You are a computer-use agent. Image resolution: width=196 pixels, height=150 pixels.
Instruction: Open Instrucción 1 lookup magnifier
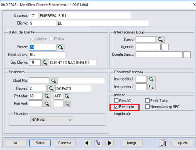[151, 79]
